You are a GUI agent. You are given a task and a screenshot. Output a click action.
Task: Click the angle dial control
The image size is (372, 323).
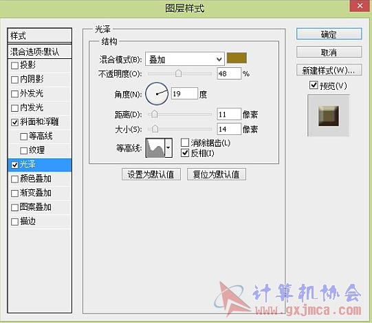[x=157, y=94]
